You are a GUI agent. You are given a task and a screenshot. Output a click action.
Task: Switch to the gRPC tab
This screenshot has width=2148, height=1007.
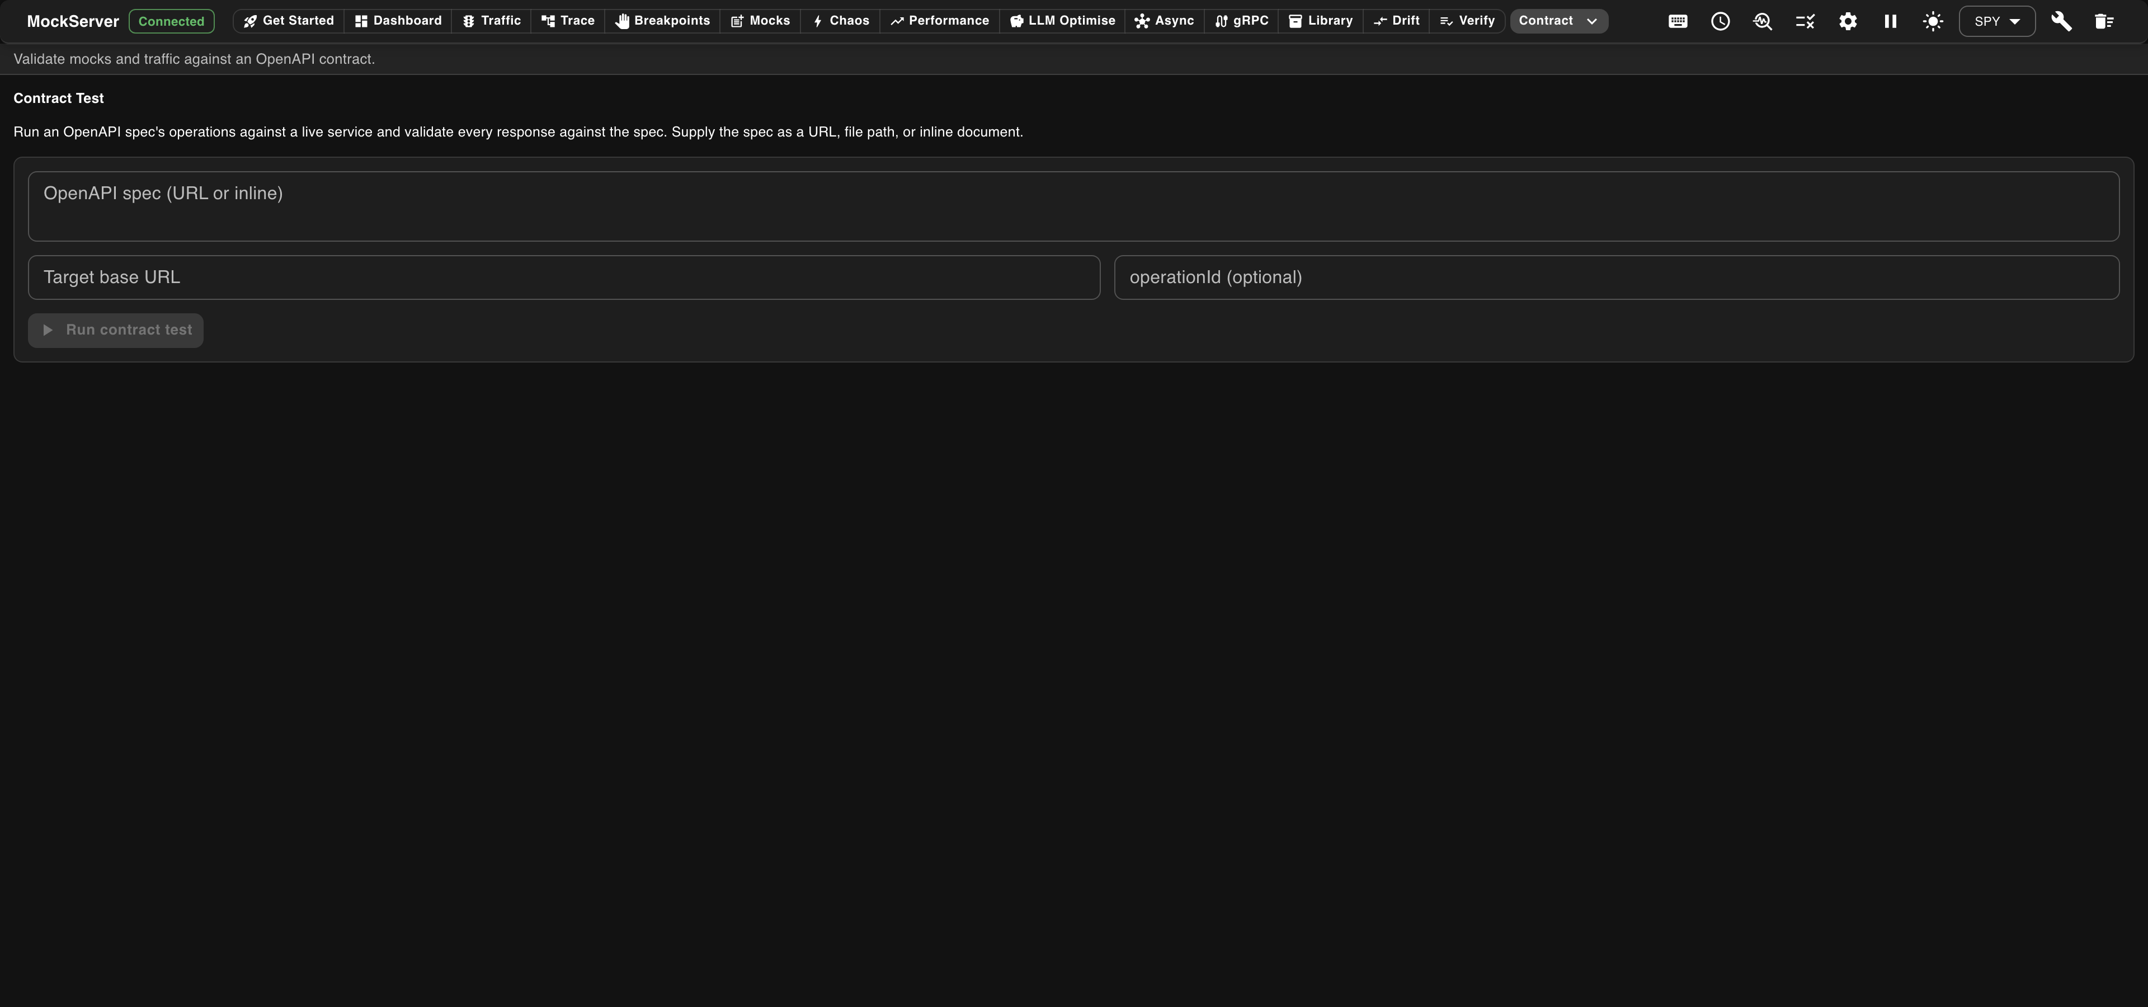tap(1242, 21)
